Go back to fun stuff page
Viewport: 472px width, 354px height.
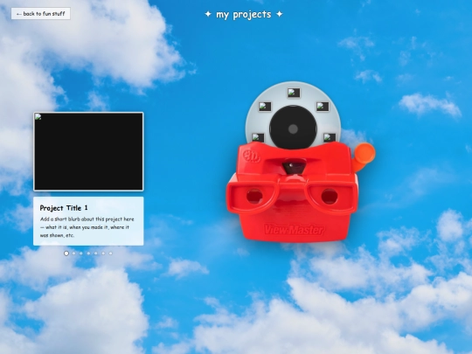coord(40,13)
